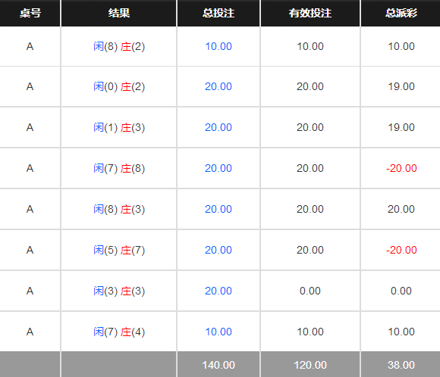440x377 pixels.
Task: Select the result cell 闲(7) 庄(8)
Action: pos(119,168)
